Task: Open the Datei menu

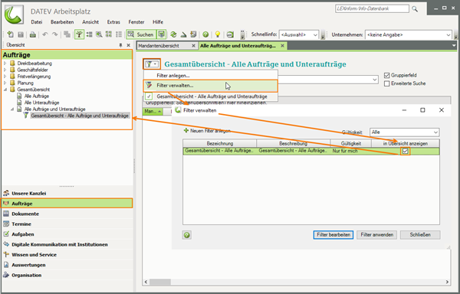Action: point(37,22)
